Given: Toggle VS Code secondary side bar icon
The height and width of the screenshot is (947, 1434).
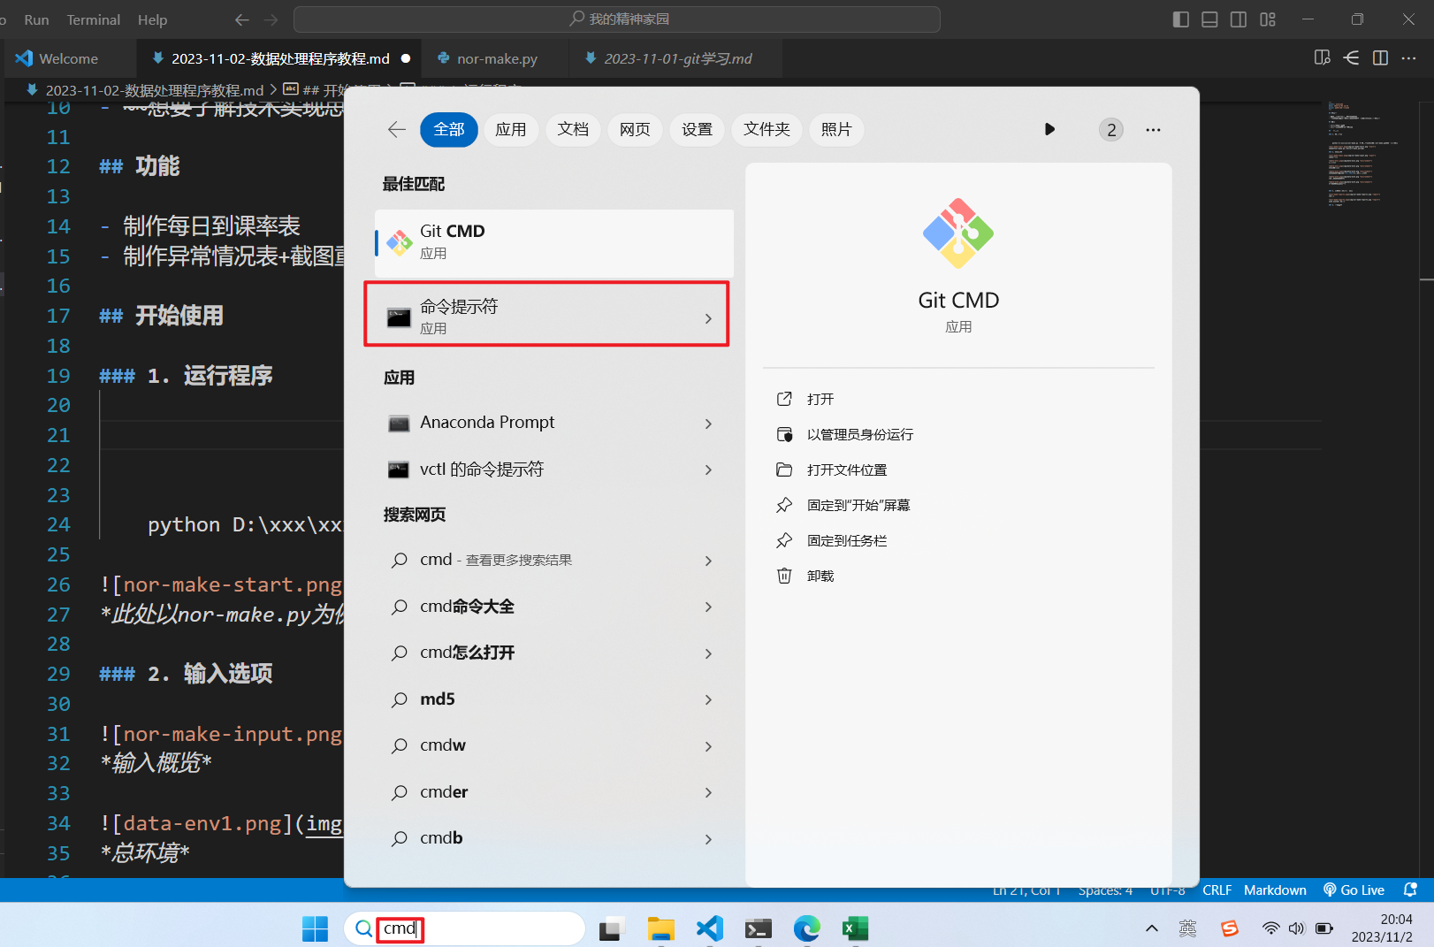Looking at the screenshot, I should pos(1239,19).
